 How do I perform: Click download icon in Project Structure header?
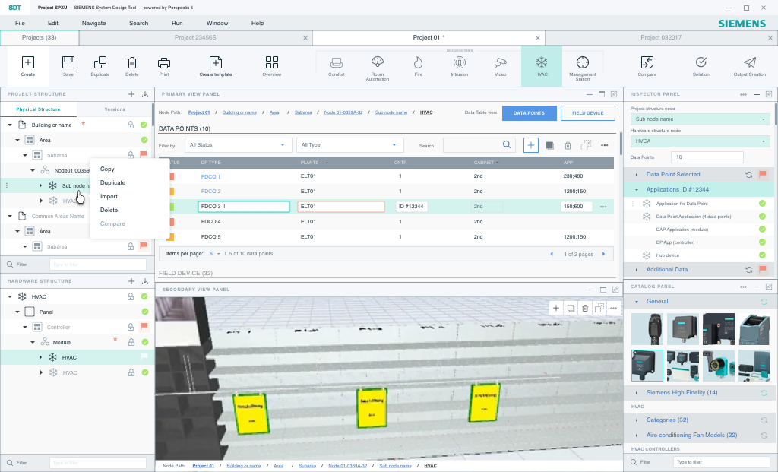click(x=145, y=93)
